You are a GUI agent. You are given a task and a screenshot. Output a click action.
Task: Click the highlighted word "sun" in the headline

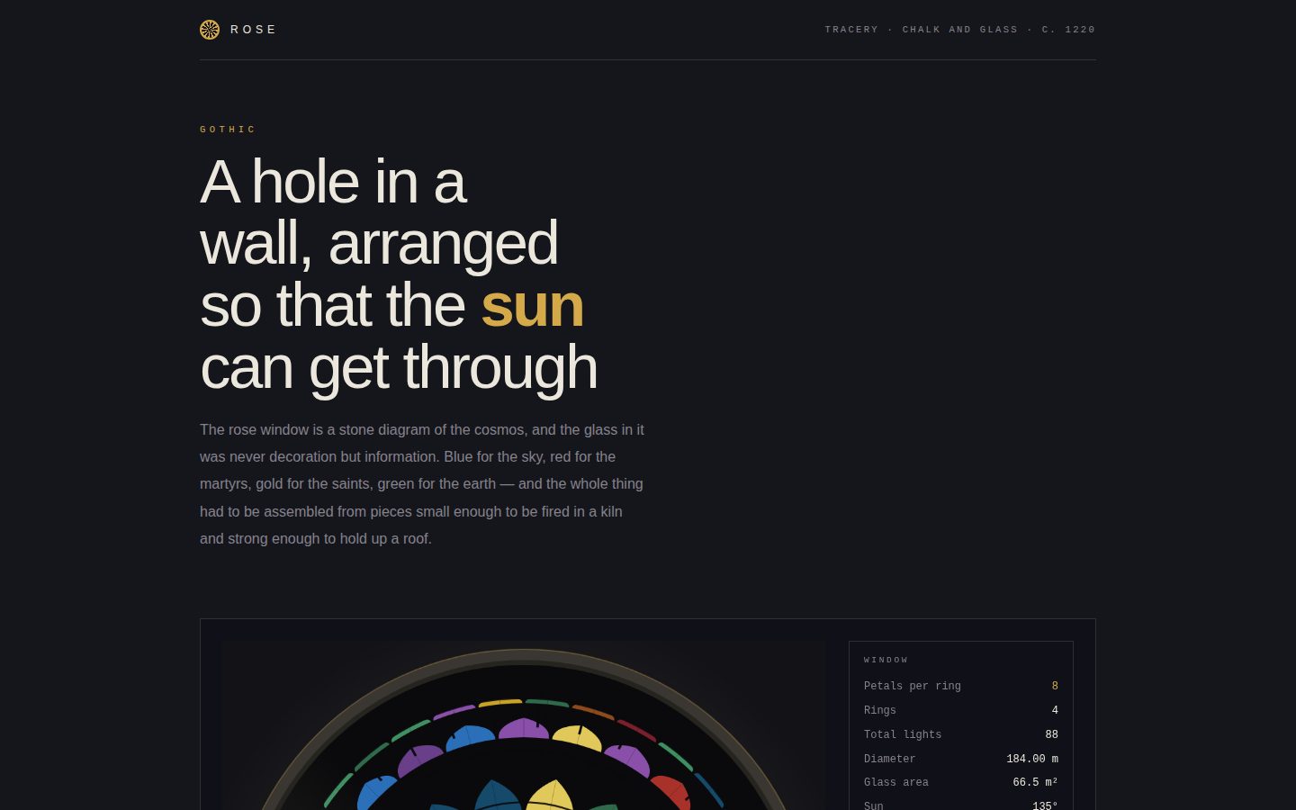(532, 306)
